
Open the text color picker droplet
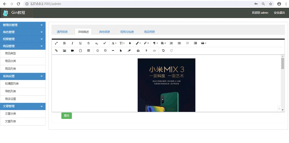tap(130, 43)
